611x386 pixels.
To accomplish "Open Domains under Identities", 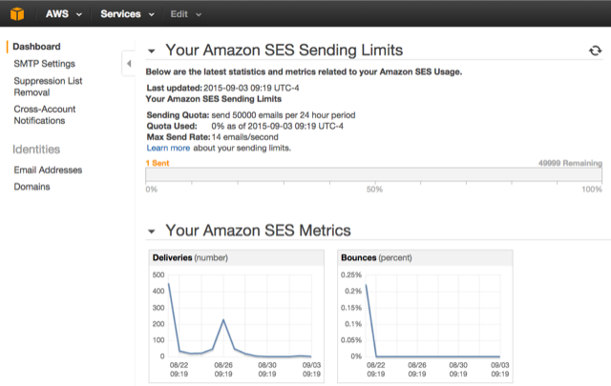I will (32, 187).
